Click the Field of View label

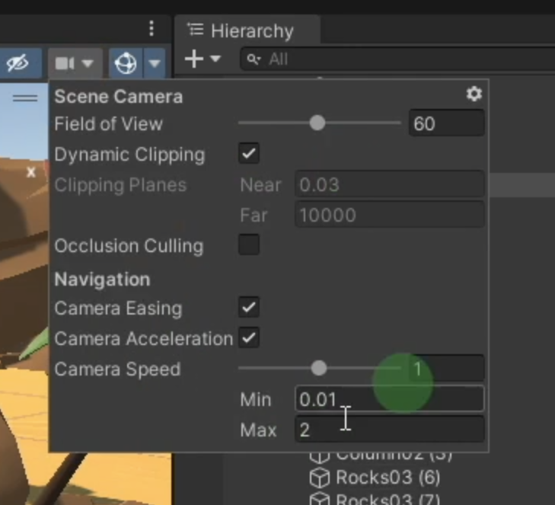click(109, 124)
